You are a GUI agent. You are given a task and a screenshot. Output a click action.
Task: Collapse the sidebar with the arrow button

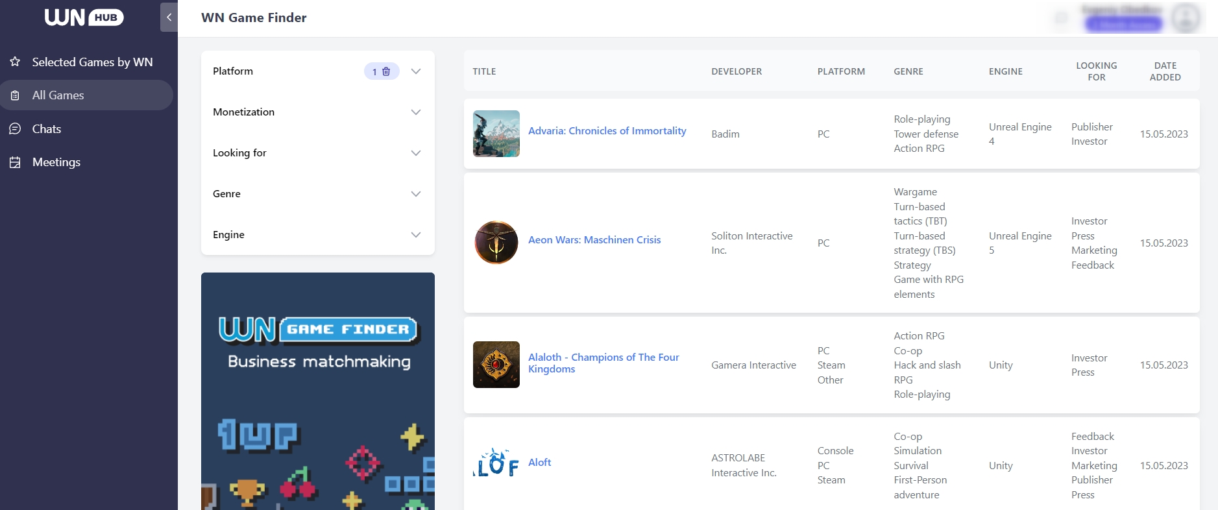pos(169,18)
